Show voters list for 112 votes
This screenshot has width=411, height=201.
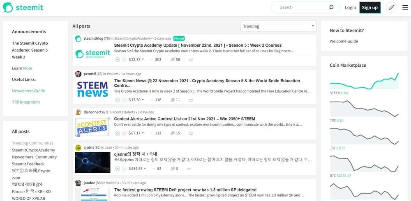click(156, 133)
